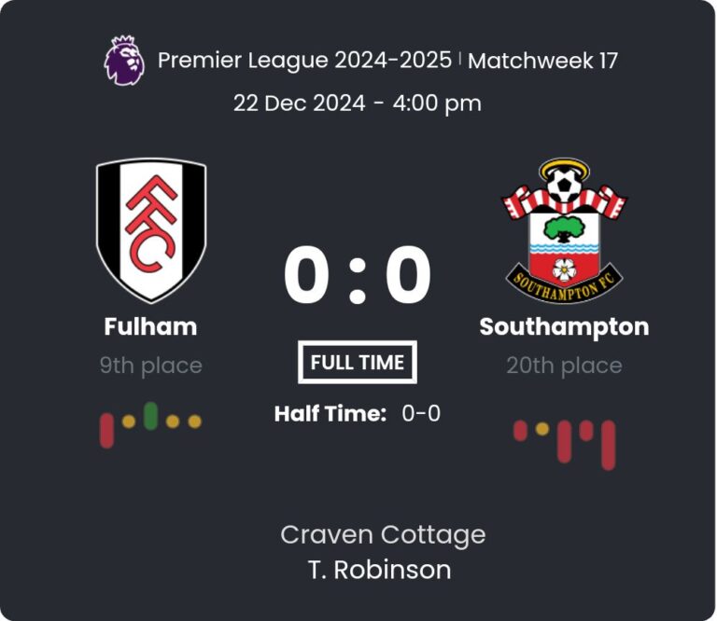The height and width of the screenshot is (621, 717).
Task: Select the Matchweek 17 label
Action: (x=542, y=61)
